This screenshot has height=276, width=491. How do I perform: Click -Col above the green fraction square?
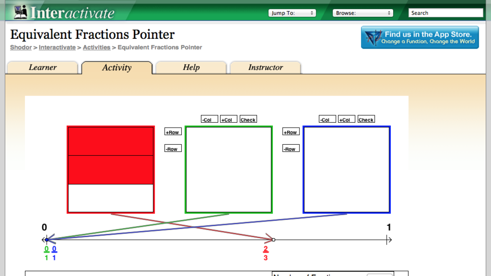click(x=209, y=119)
